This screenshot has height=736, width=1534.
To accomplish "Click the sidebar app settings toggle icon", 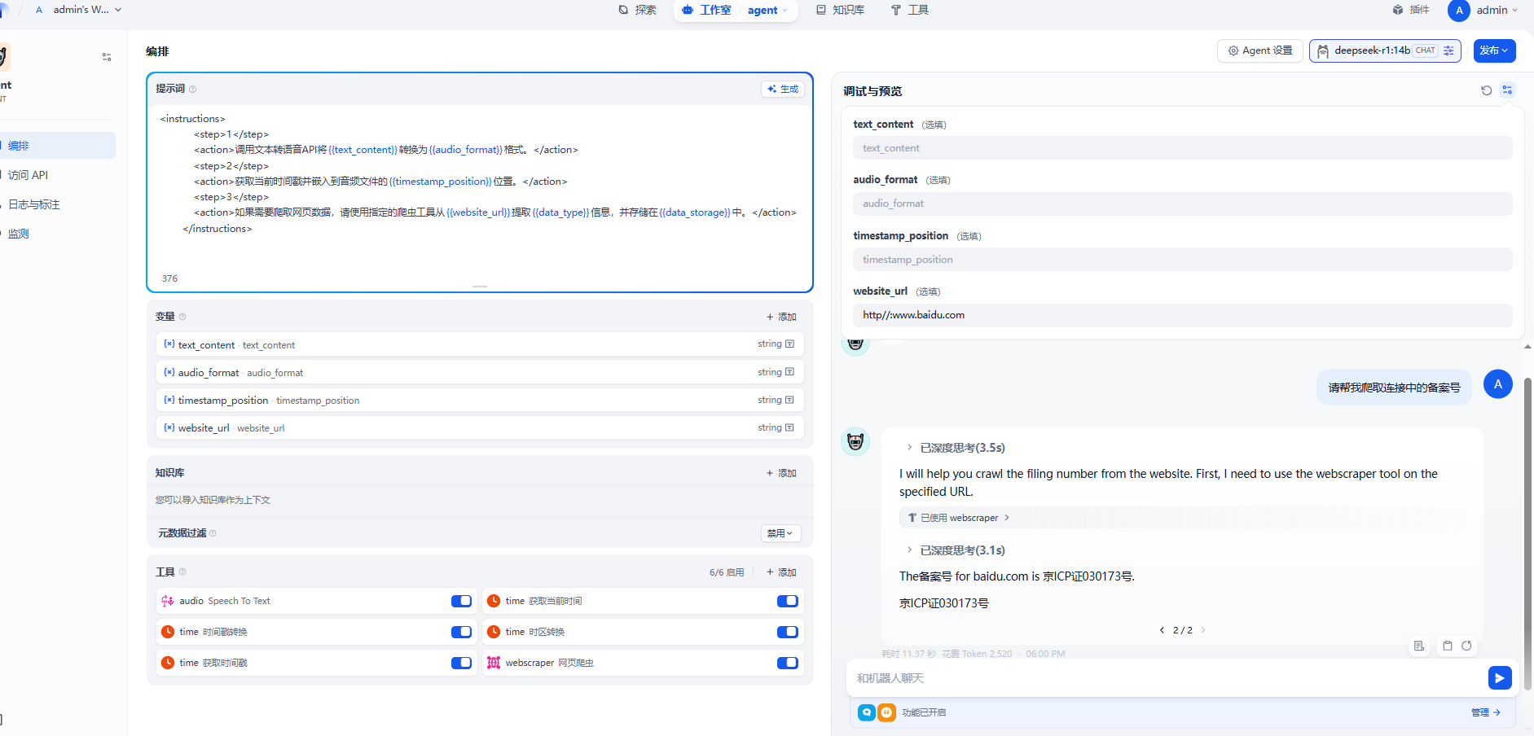I will pyautogui.click(x=107, y=57).
